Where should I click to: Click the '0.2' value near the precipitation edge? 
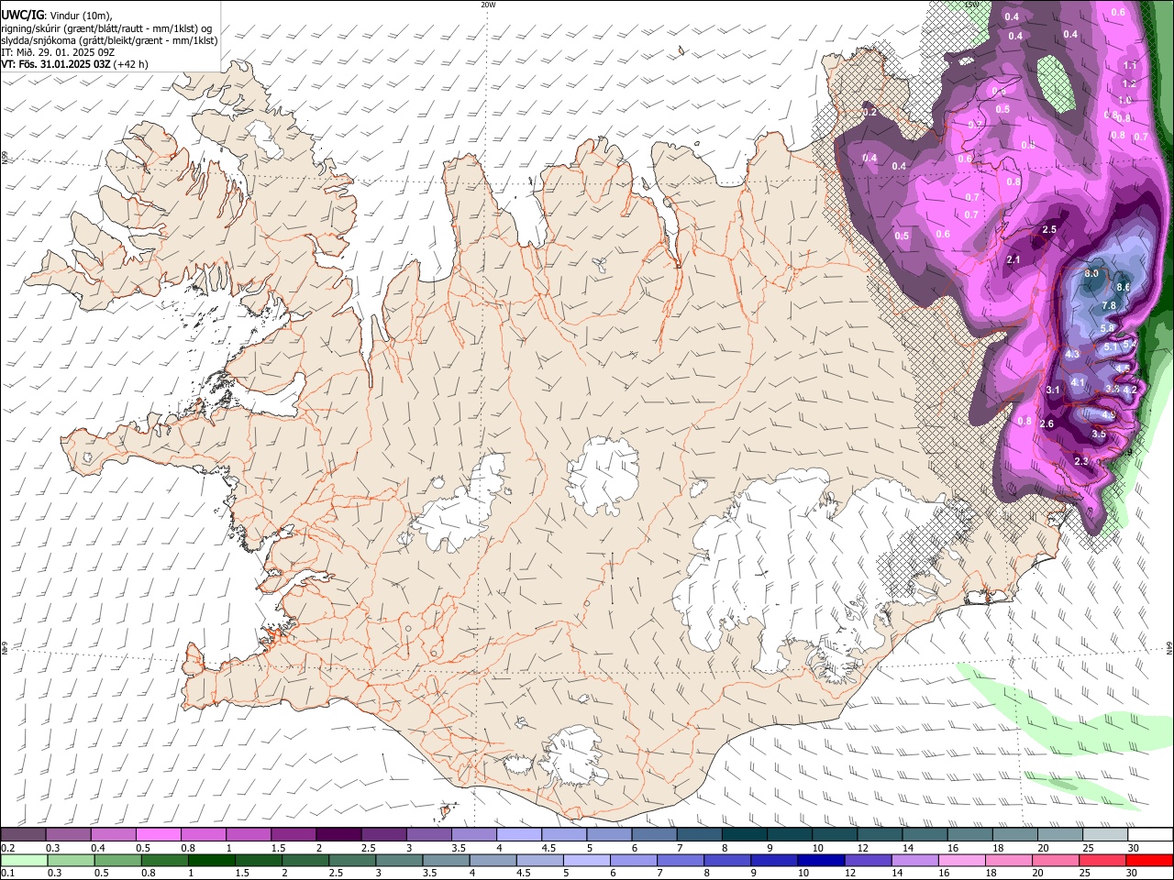pyautogui.click(x=870, y=112)
